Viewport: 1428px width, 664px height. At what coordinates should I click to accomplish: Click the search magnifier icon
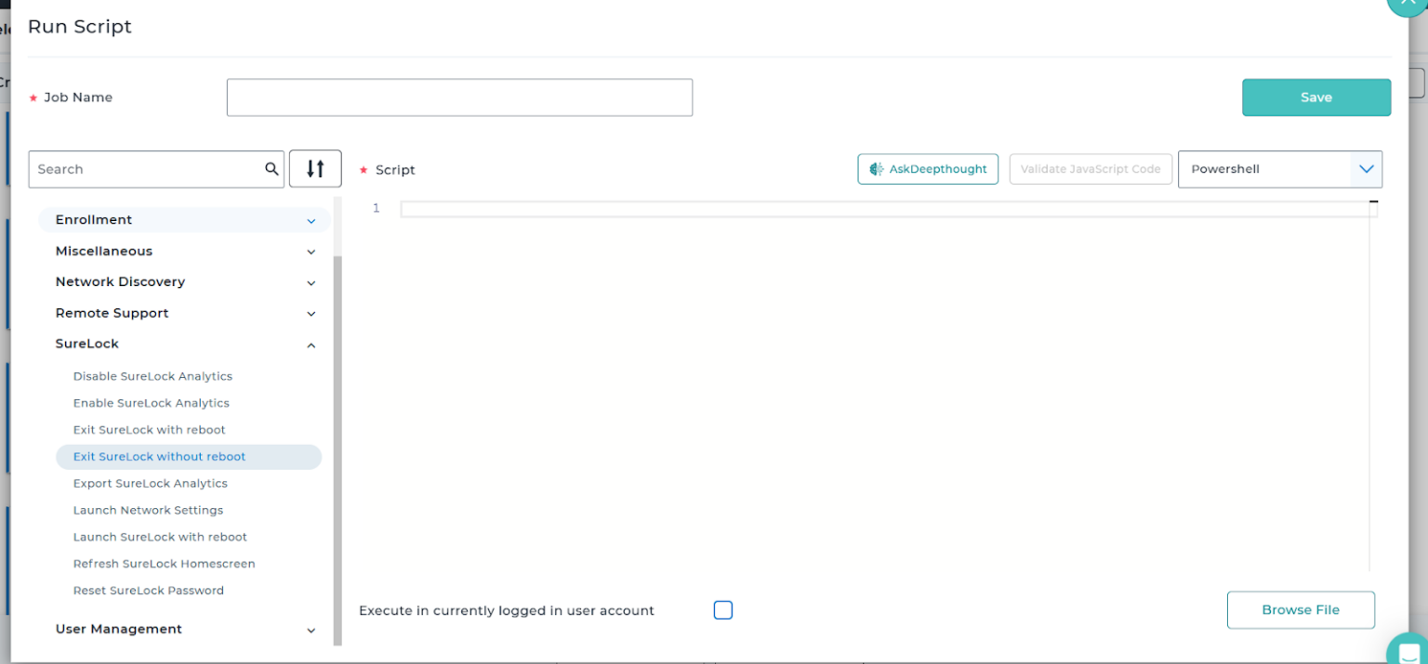271,169
